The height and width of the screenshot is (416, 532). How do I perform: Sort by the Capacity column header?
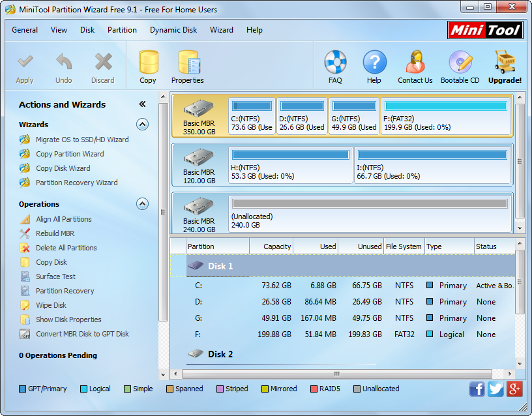271,246
